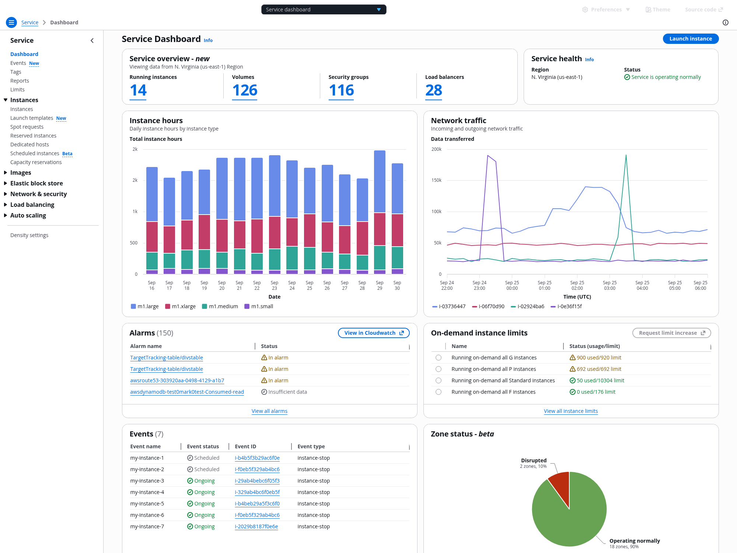Click the Launch instance button
The height and width of the screenshot is (553, 737).
690,39
